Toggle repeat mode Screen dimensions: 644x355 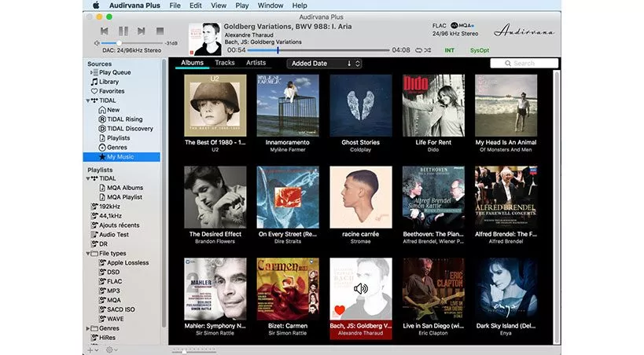(x=418, y=50)
